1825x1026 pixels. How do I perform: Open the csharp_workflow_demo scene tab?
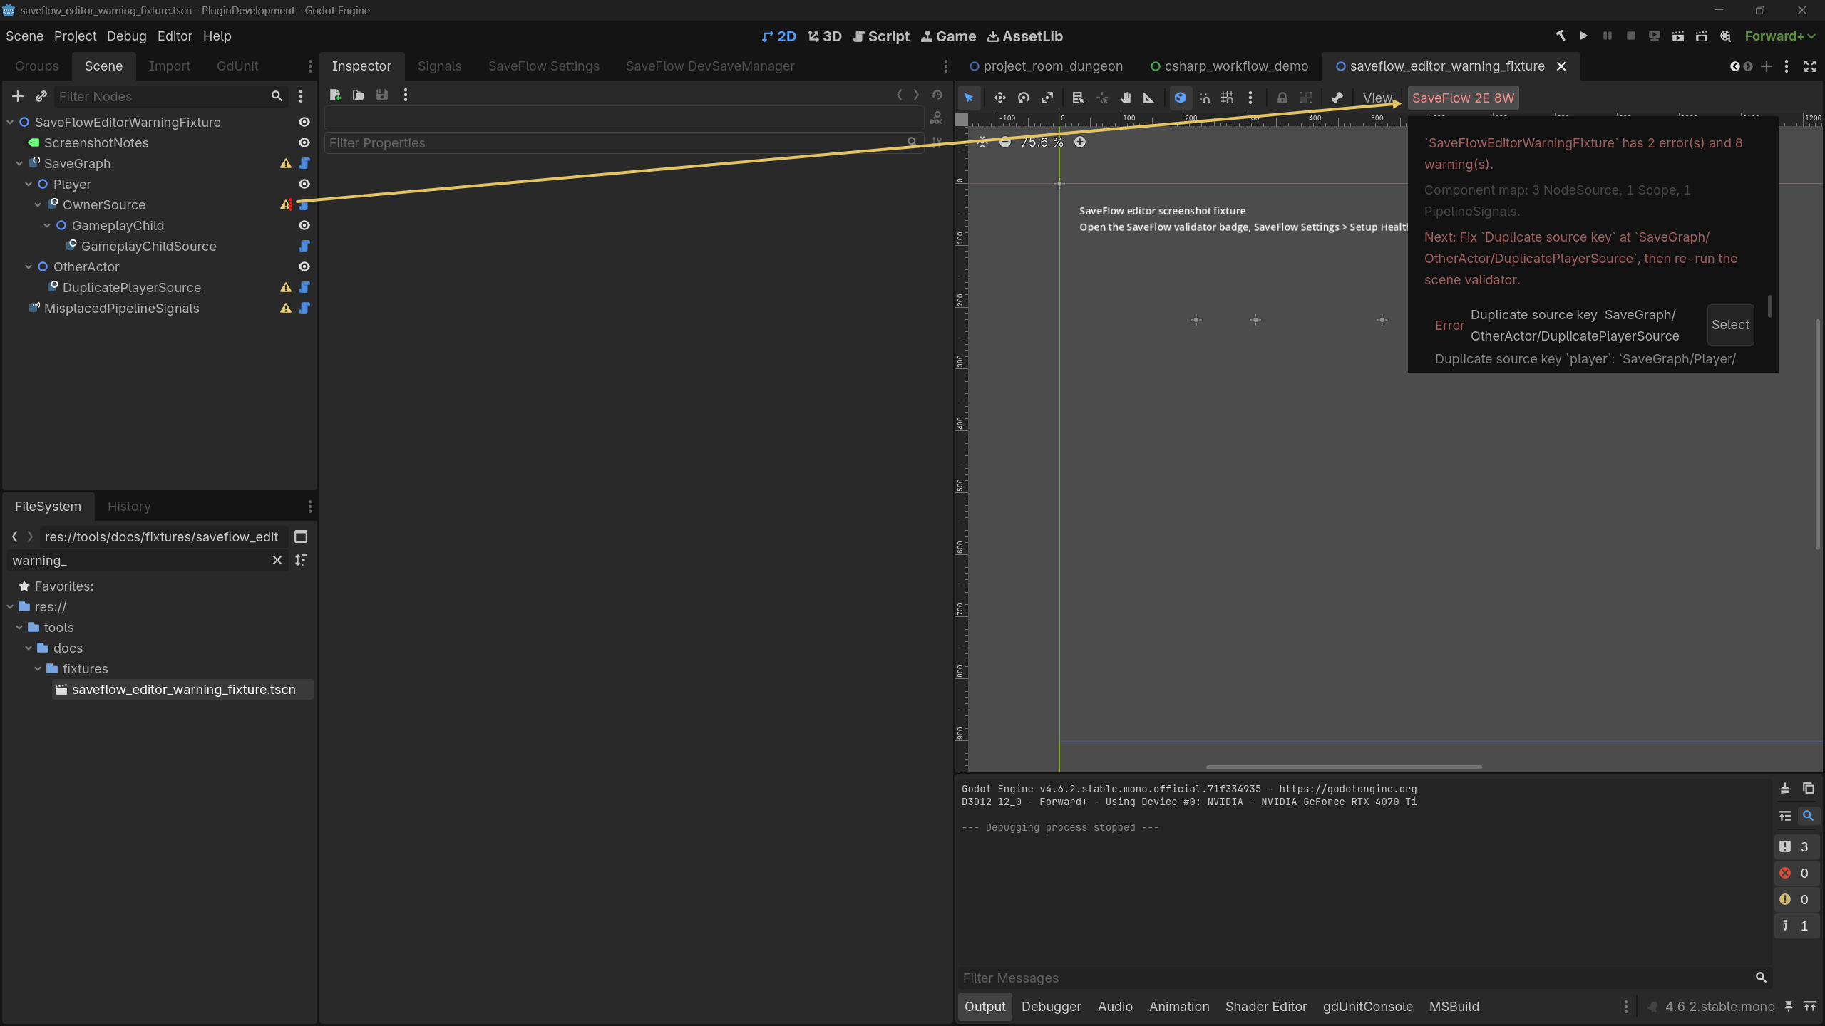coord(1230,66)
